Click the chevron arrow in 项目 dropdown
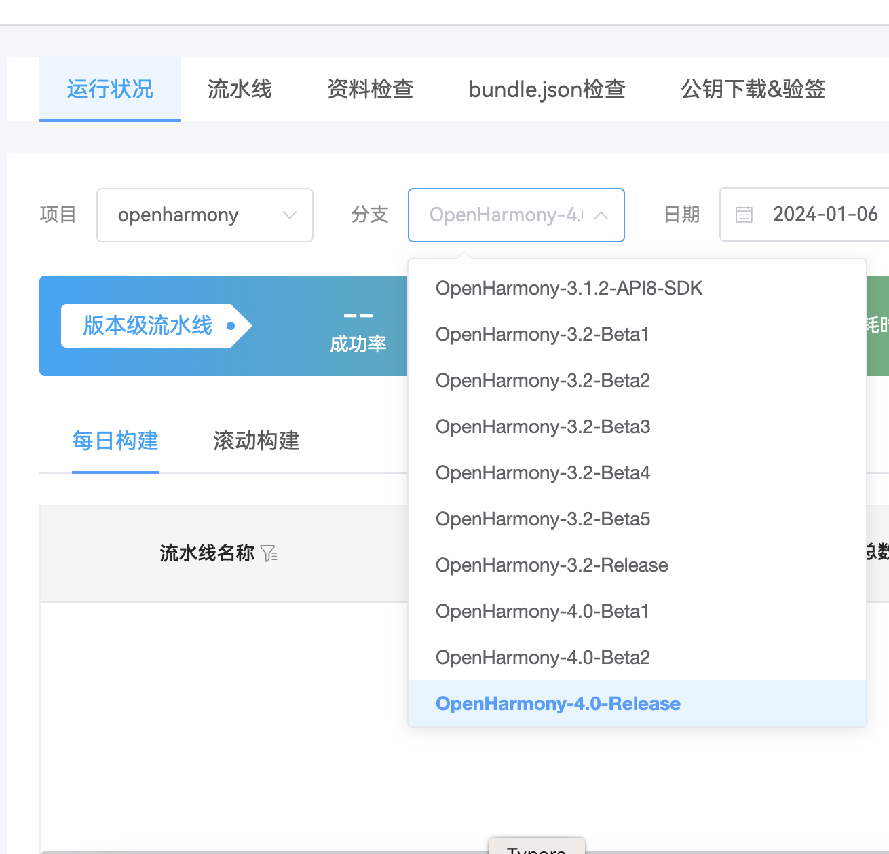The height and width of the screenshot is (854, 889). [x=290, y=215]
